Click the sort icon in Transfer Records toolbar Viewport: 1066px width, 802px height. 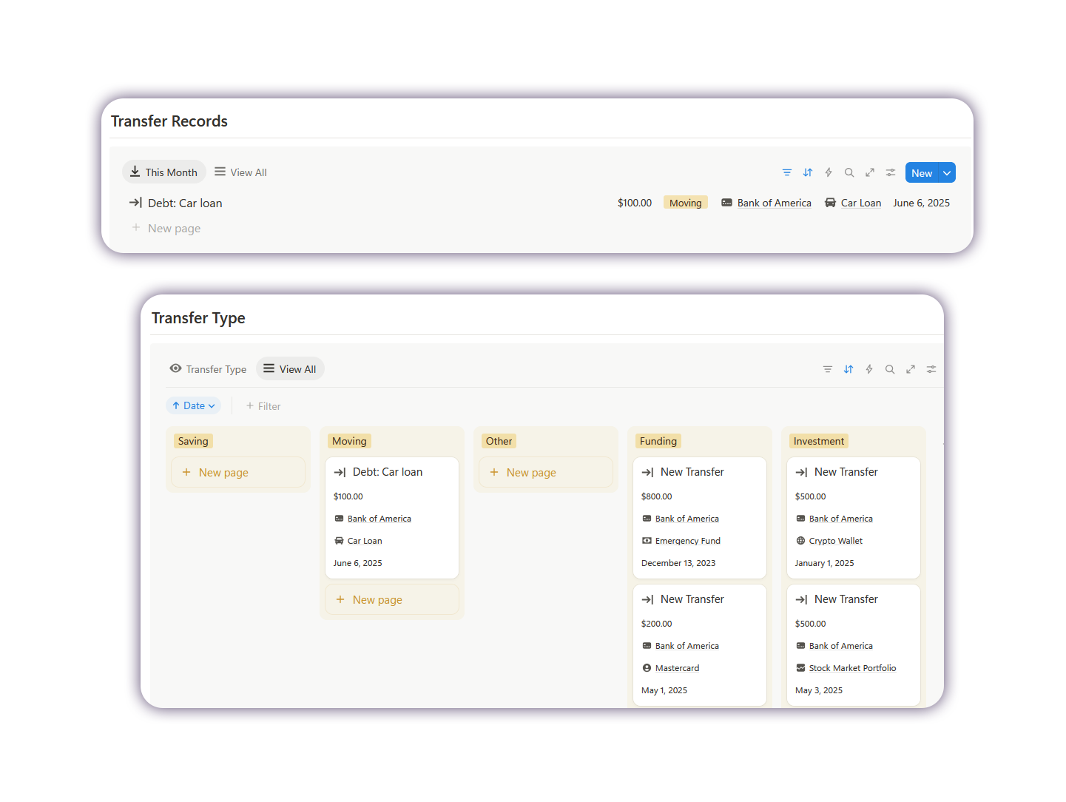coord(808,172)
